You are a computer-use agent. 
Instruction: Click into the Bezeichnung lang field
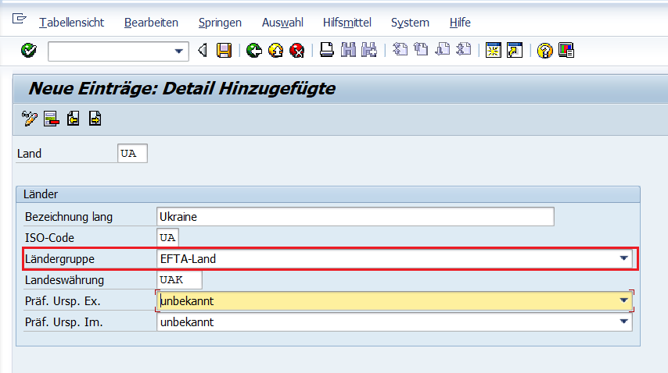[x=354, y=216]
